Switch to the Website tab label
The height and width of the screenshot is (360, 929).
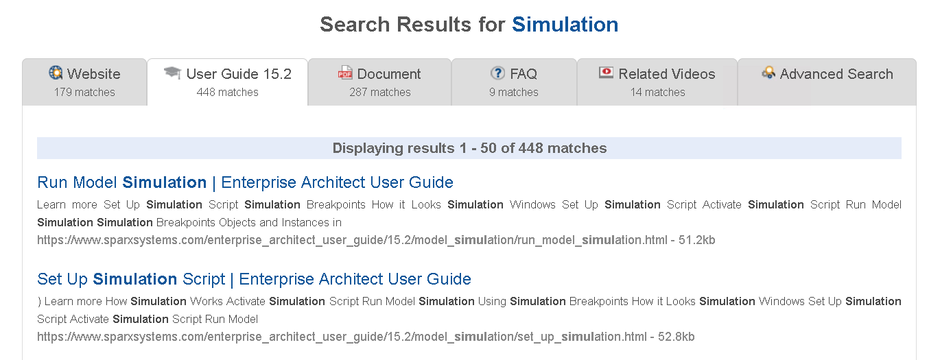(x=93, y=74)
